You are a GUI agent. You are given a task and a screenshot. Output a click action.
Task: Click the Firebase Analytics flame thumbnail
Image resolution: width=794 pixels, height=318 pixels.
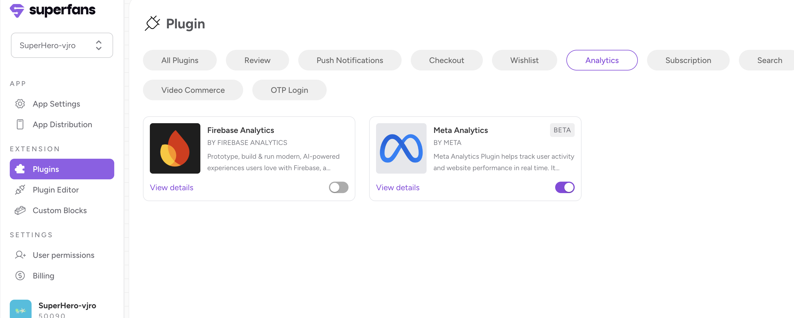point(175,148)
